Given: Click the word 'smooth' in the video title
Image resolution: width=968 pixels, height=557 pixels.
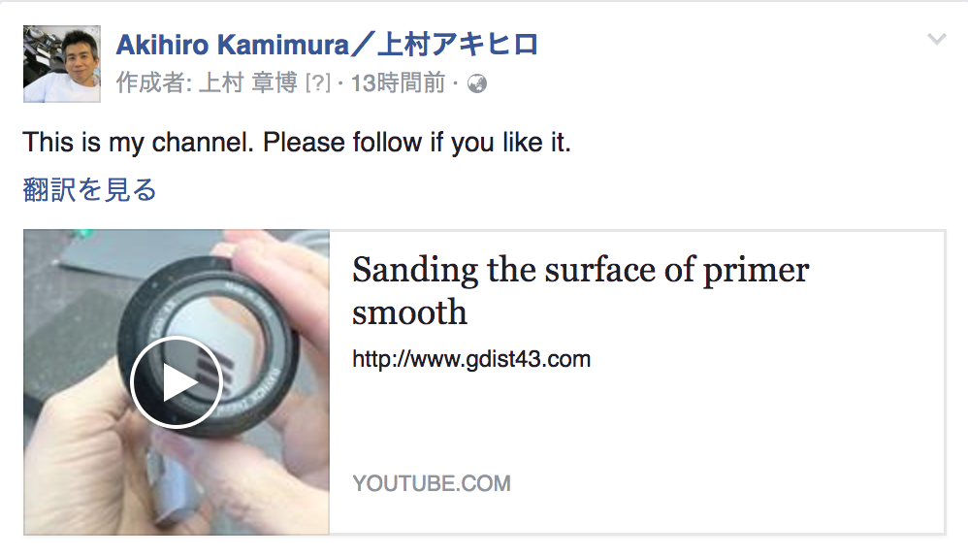Looking at the screenshot, I should 409,312.
